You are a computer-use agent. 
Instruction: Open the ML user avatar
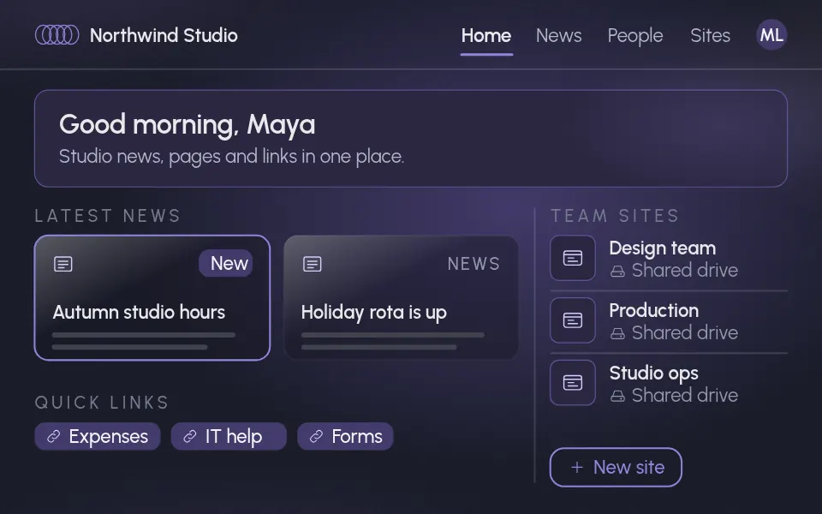[x=771, y=35]
